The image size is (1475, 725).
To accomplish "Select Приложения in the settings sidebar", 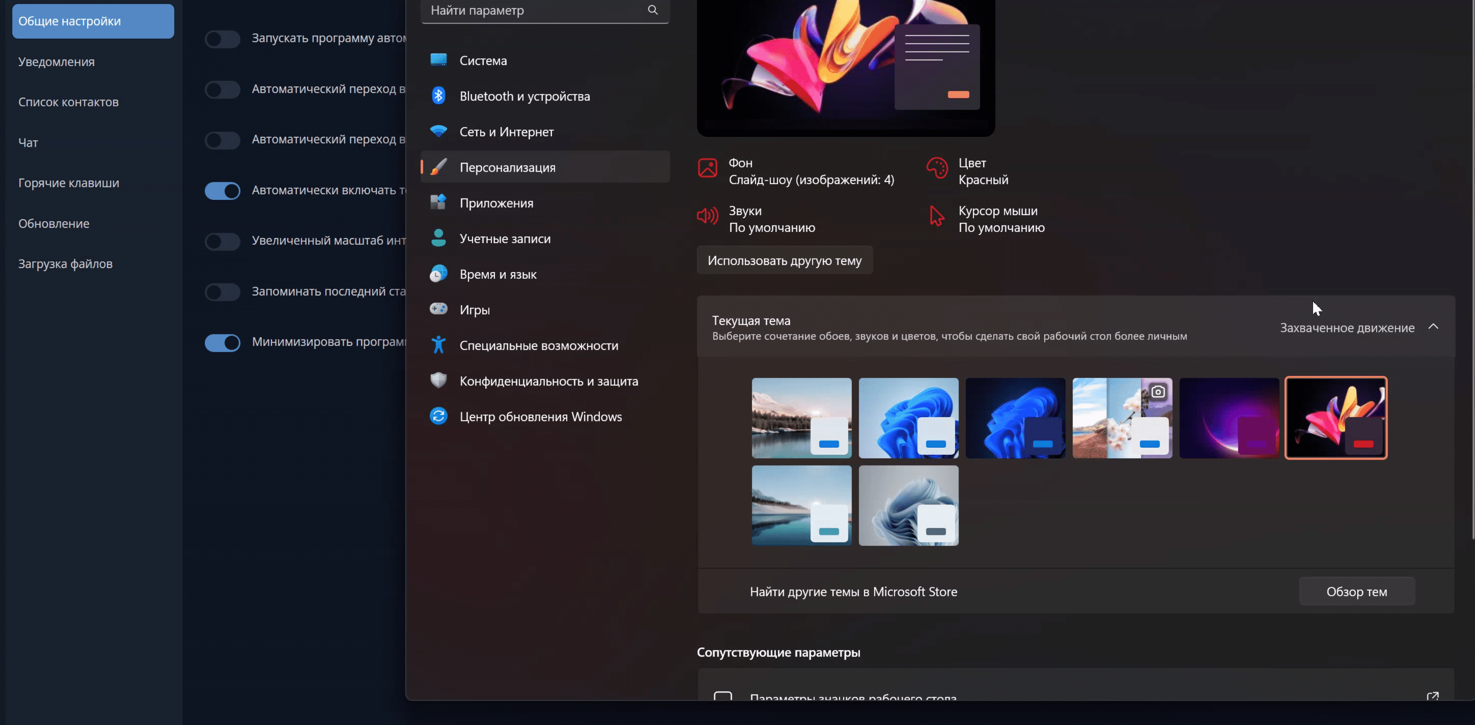I will (496, 203).
